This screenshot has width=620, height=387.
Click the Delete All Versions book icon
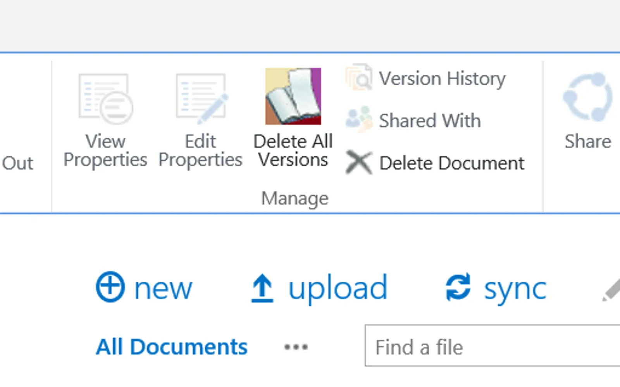293,96
